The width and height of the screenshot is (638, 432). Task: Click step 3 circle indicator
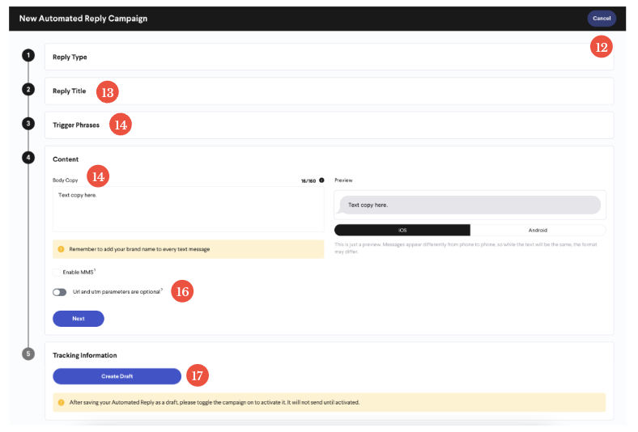(28, 124)
